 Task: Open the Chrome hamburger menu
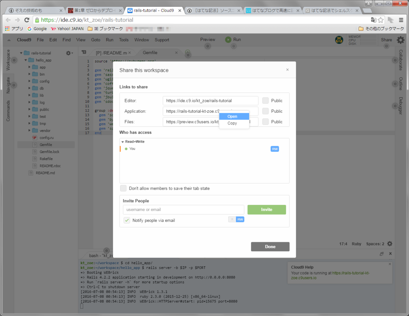[401, 20]
